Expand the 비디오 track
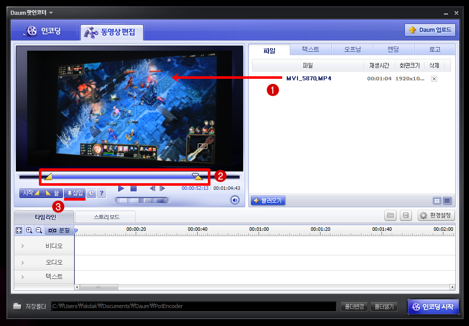Viewport: 469px width, 326px height. pyautogui.click(x=23, y=246)
